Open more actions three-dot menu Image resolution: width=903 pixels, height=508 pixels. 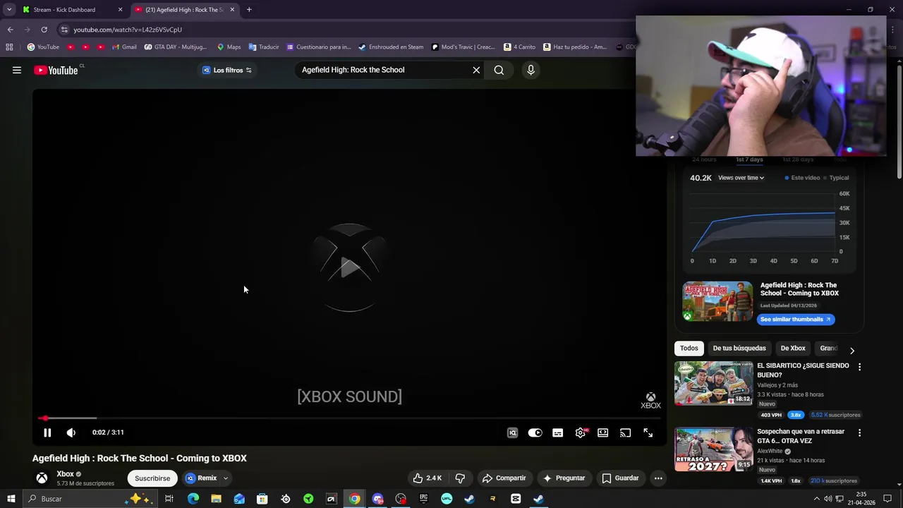pos(658,478)
